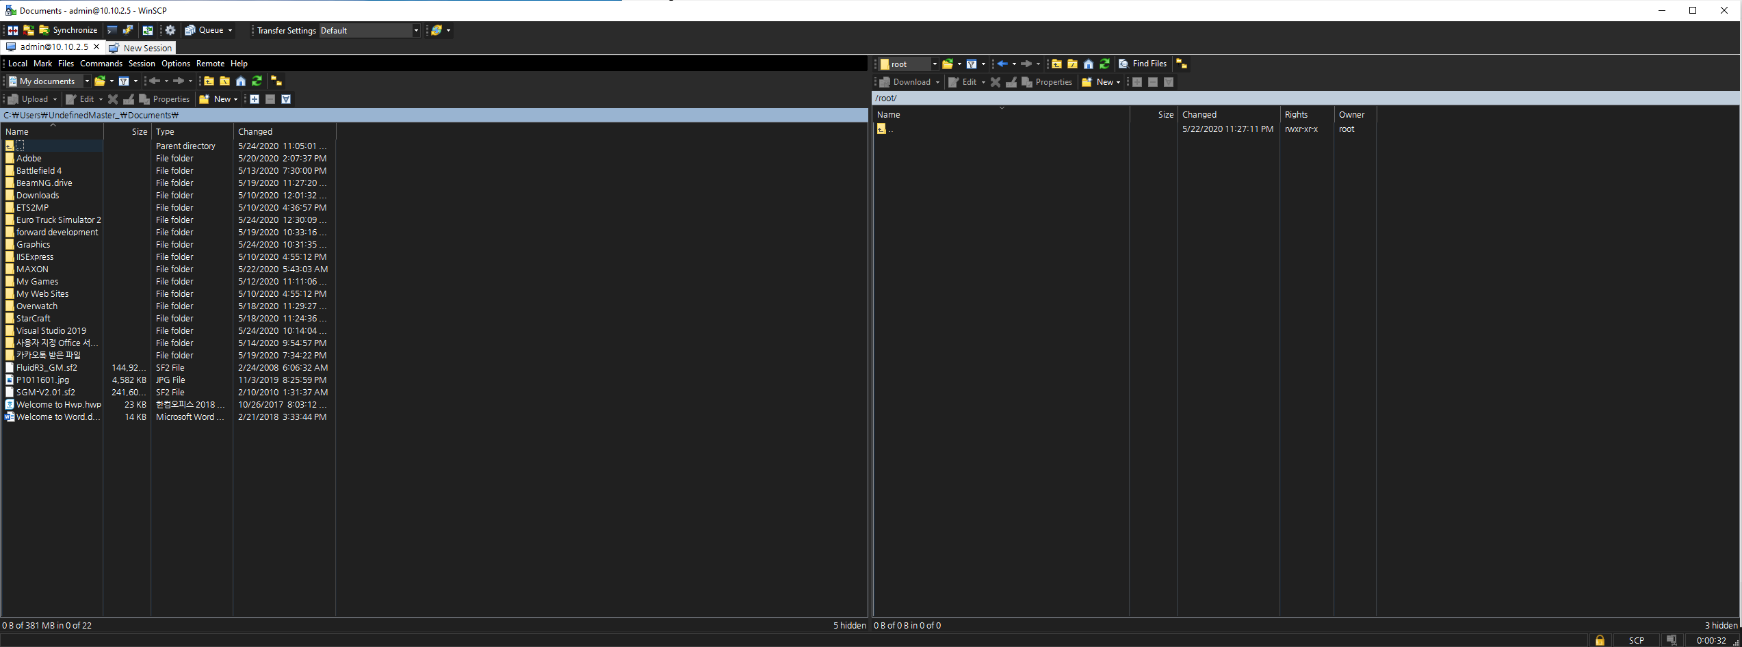Click the SCP protocol indicator in status bar
The image size is (1742, 647).
(x=1636, y=641)
